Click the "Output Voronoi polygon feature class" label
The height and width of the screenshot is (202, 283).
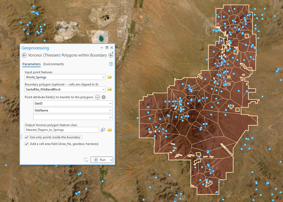(51, 125)
